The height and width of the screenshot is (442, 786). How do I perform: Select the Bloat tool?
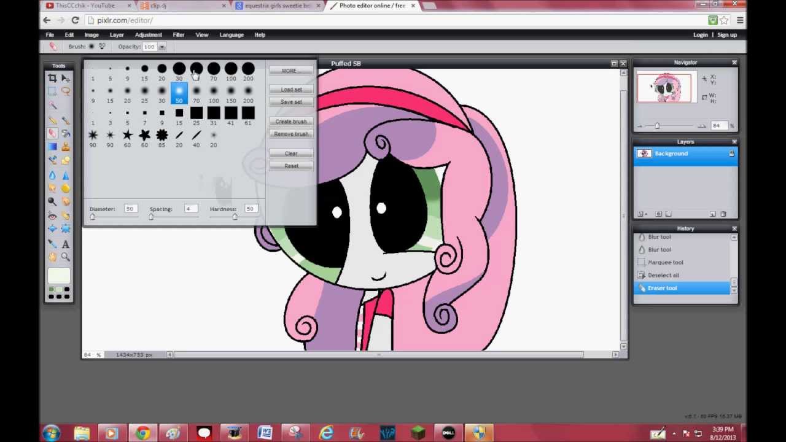(x=52, y=229)
